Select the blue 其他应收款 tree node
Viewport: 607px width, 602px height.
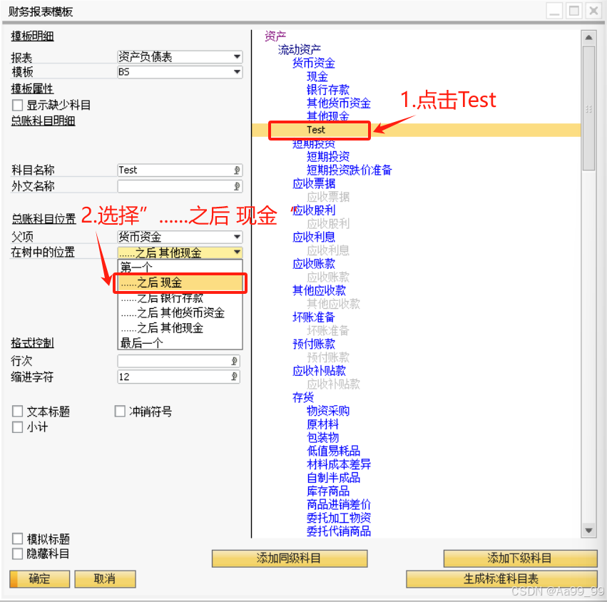pos(319,290)
